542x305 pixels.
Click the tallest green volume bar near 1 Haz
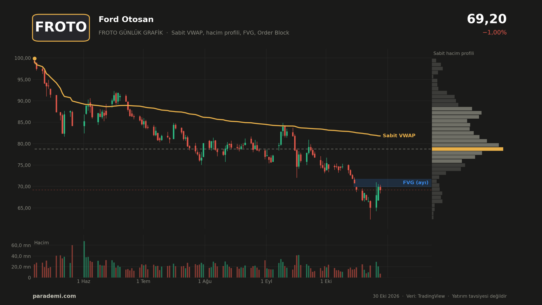coord(84,259)
